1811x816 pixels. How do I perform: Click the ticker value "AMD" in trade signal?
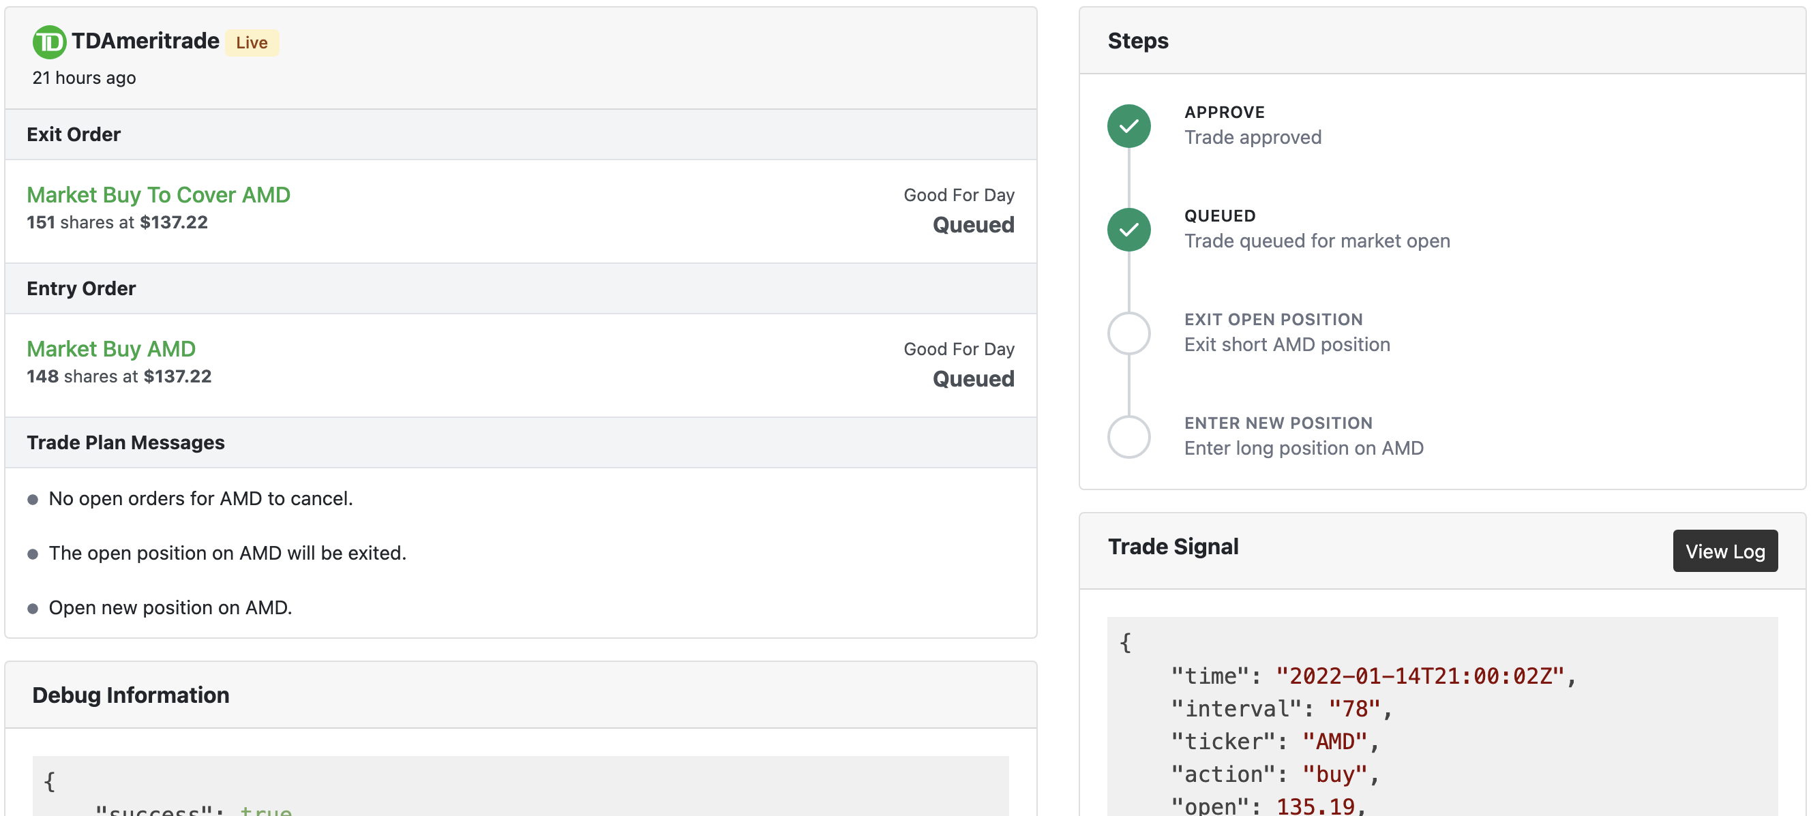1334,742
